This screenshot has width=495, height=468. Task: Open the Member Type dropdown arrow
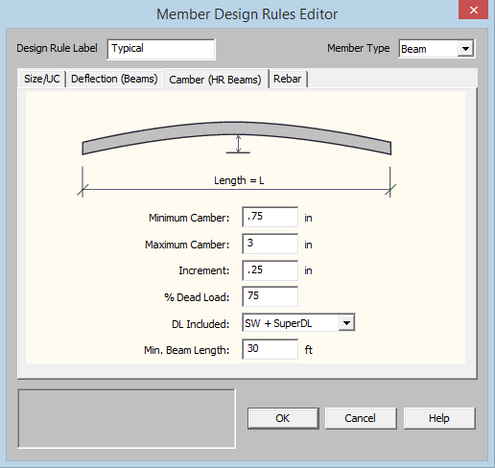click(x=465, y=49)
